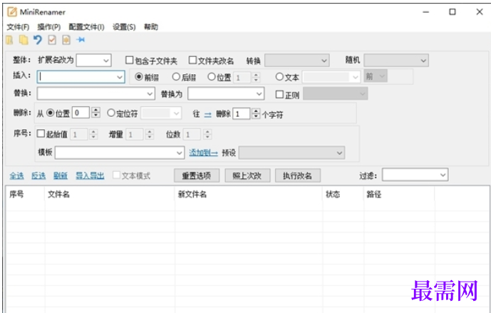Click the red checkmark document toolbar icon
This screenshot has height=313, width=491.
[x=52, y=40]
